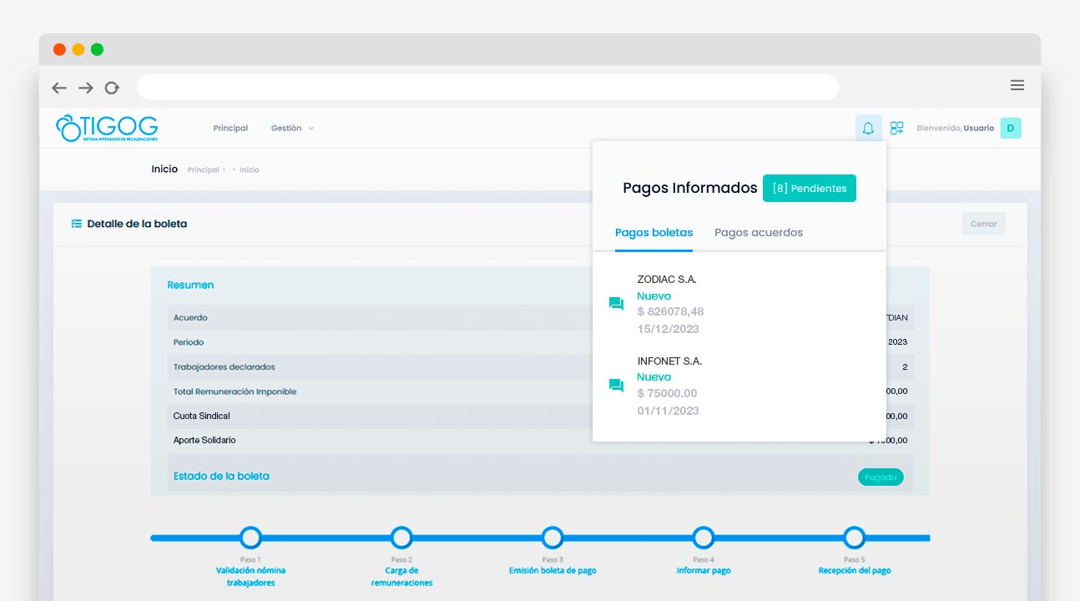1080x601 pixels.
Task: Click the macOS green maximize window button
Action: pos(97,49)
